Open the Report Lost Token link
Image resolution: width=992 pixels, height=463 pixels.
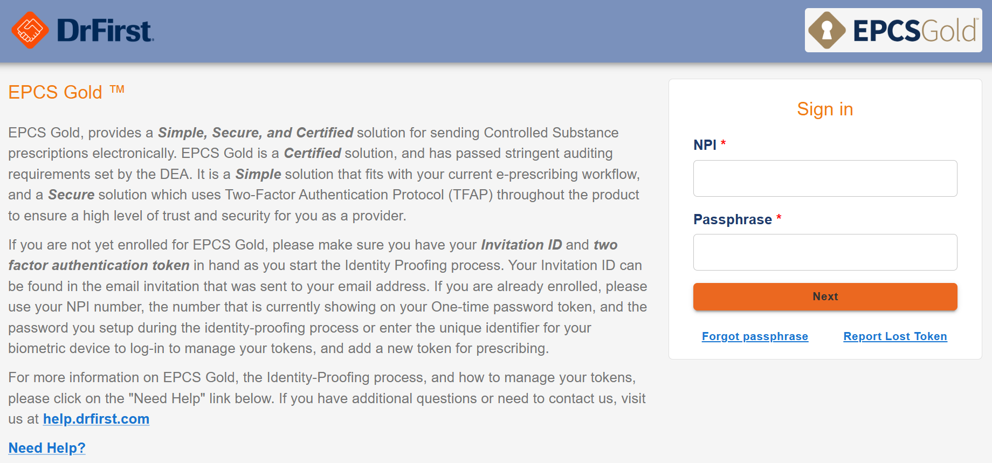(895, 336)
